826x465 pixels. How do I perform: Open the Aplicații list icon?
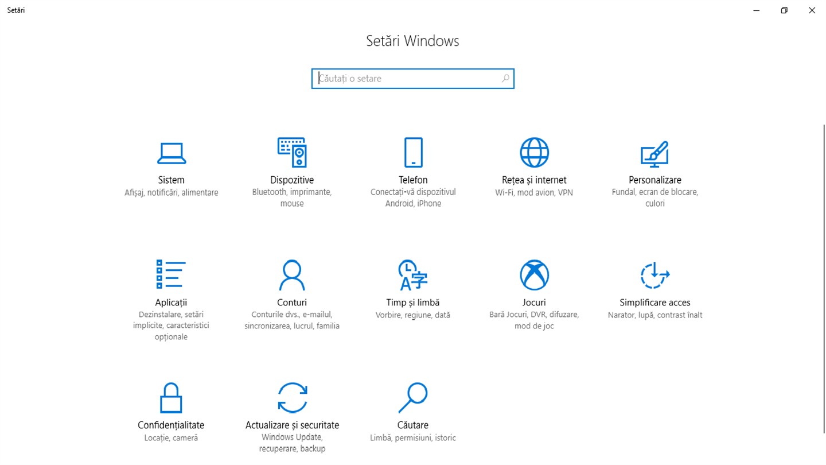tap(171, 274)
